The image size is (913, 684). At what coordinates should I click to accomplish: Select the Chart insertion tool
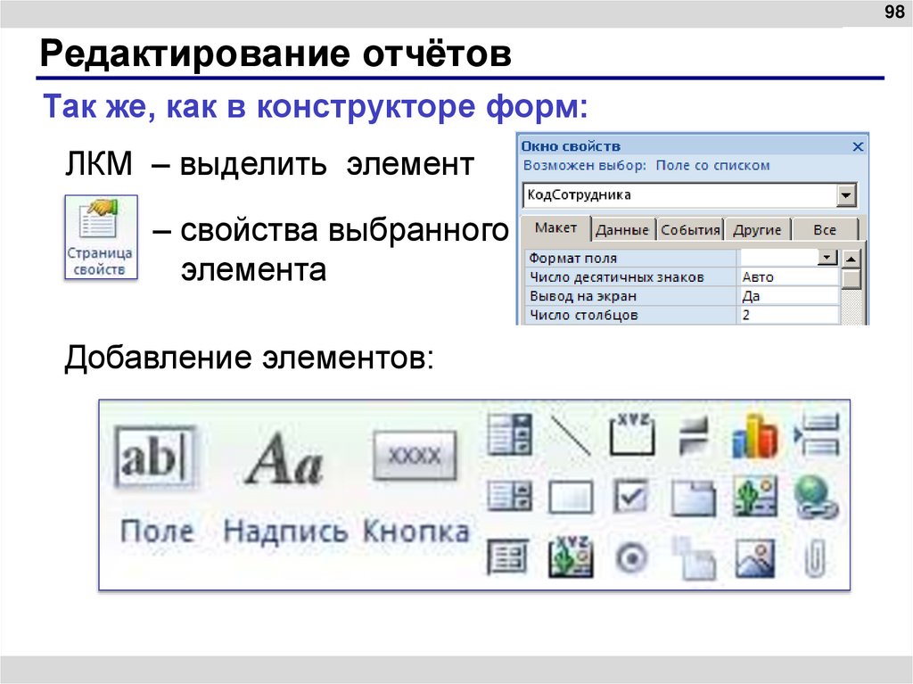coord(755,434)
